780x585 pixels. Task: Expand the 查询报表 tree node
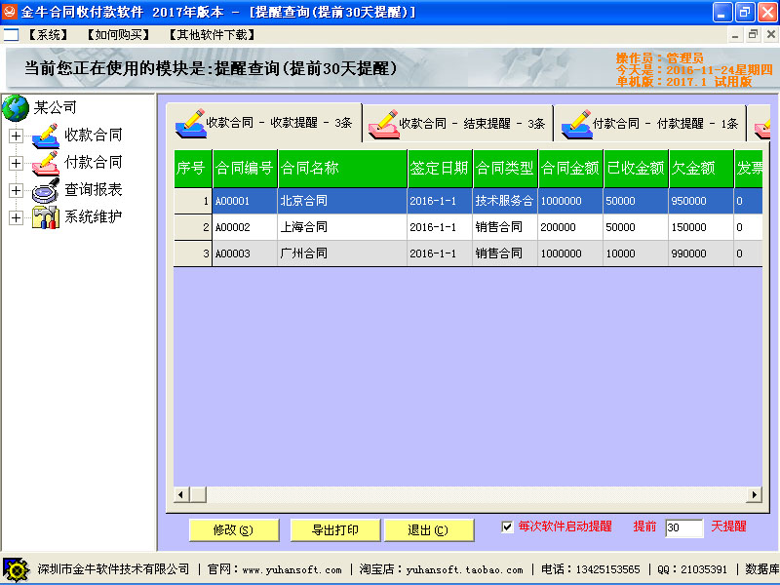pyautogui.click(x=16, y=190)
